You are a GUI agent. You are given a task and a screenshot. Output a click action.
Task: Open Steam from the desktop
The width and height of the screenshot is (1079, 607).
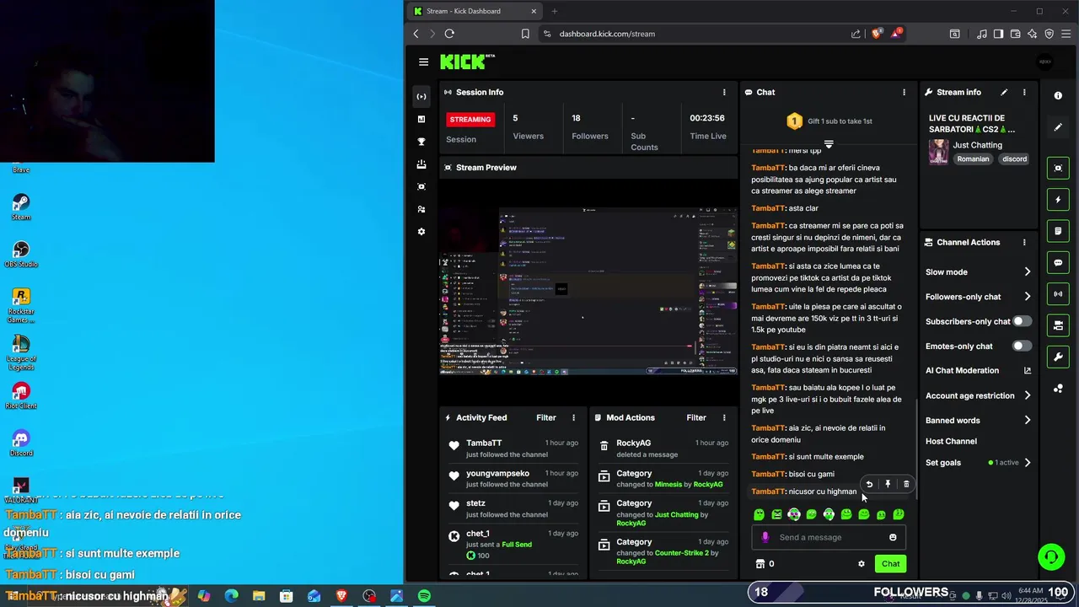(21, 207)
